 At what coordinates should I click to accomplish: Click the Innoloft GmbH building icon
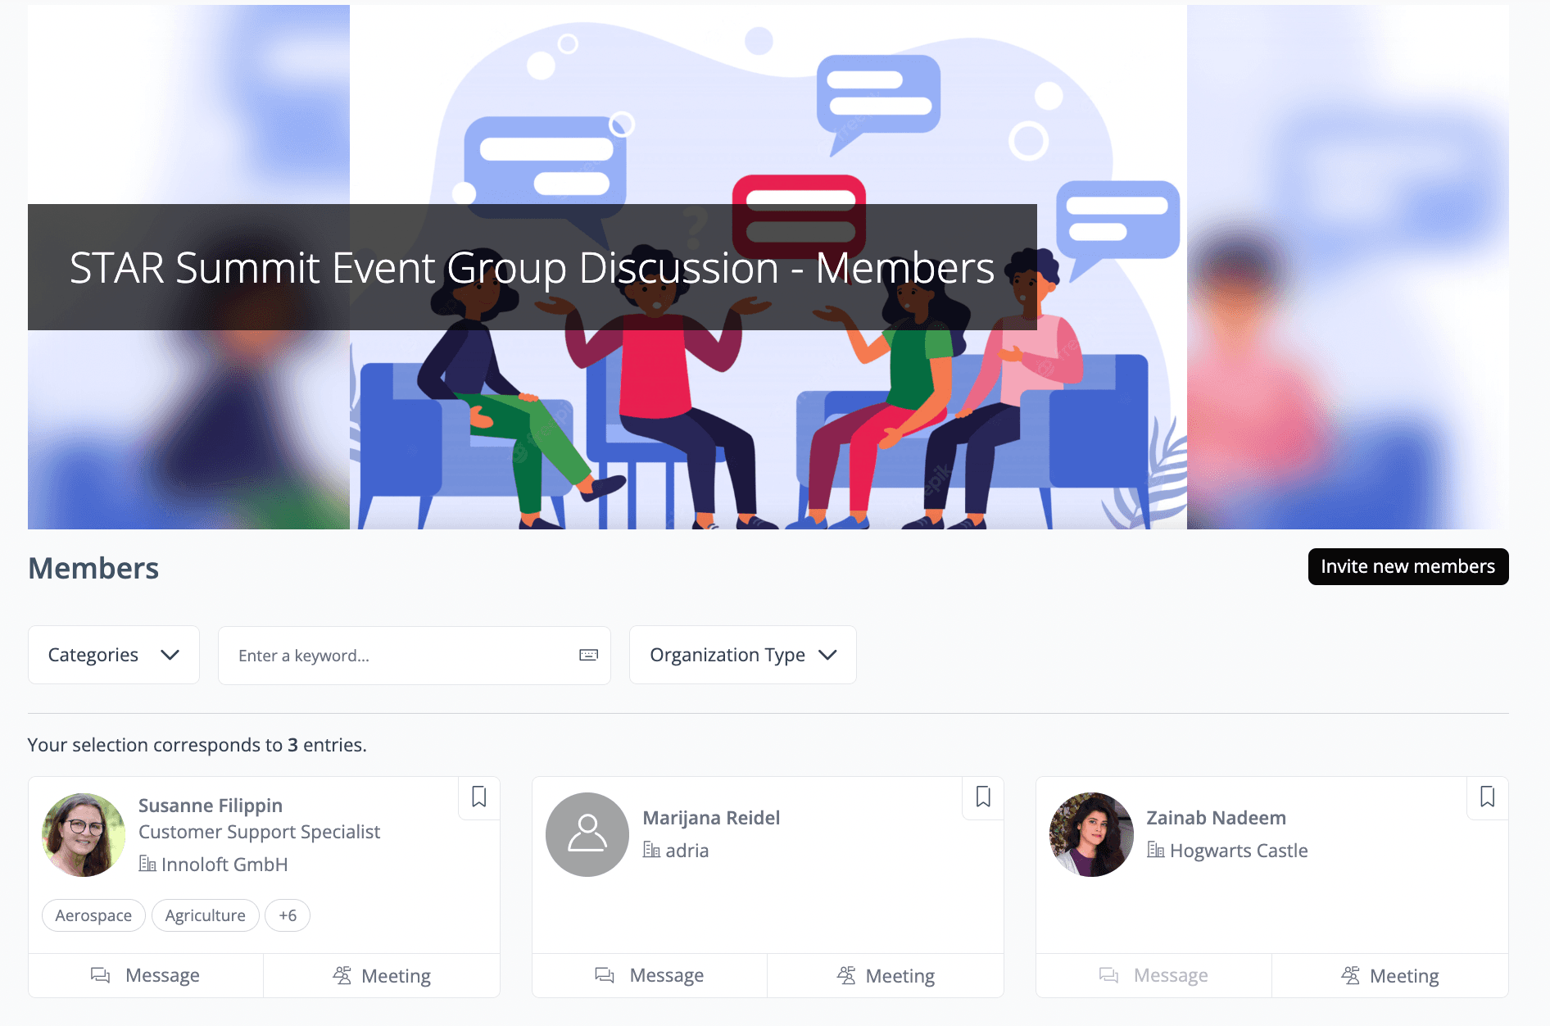click(147, 864)
